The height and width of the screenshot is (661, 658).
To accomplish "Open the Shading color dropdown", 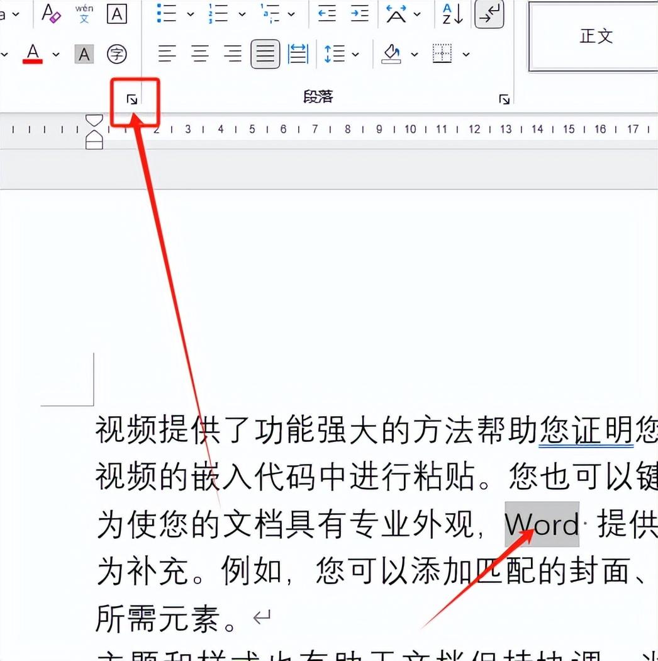I will [415, 54].
